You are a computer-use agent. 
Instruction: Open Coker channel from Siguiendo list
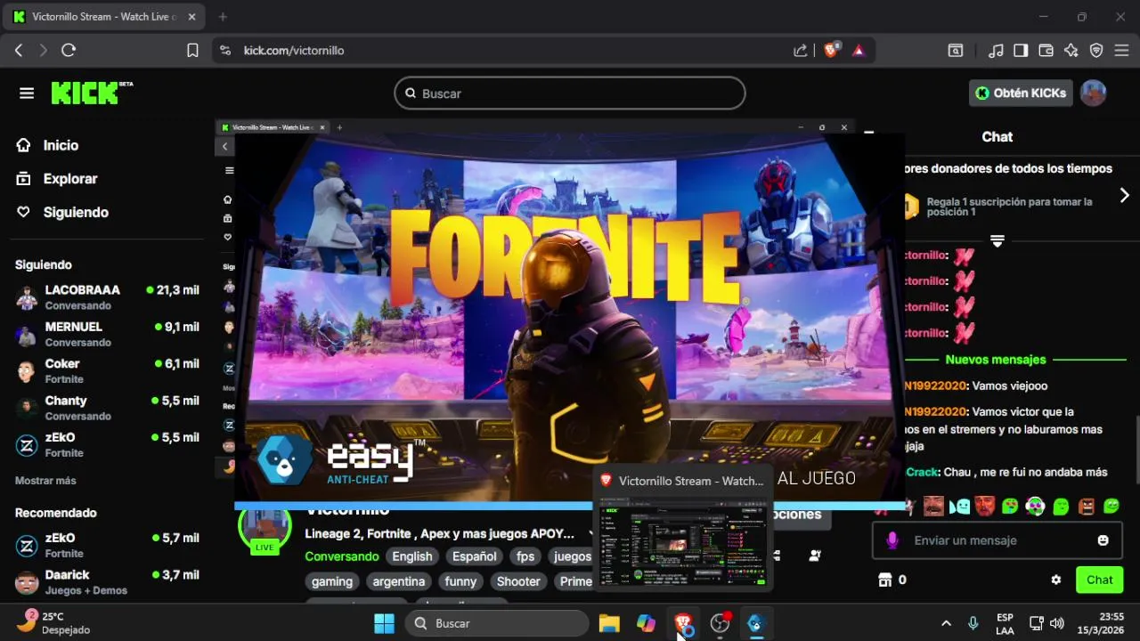(x=107, y=371)
